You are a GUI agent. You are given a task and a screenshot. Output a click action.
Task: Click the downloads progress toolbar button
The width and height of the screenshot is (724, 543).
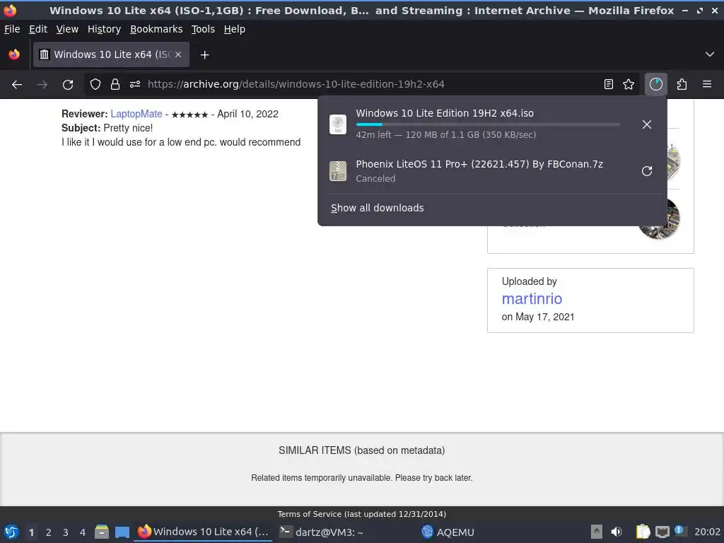click(x=655, y=85)
